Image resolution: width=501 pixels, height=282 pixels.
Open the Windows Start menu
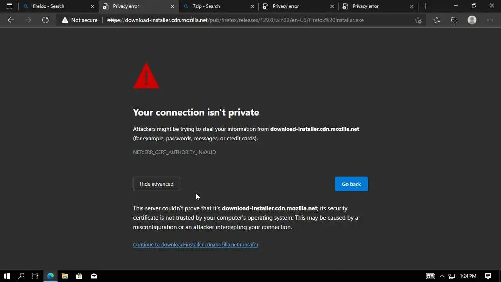pyautogui.click(x=7, y=276)
